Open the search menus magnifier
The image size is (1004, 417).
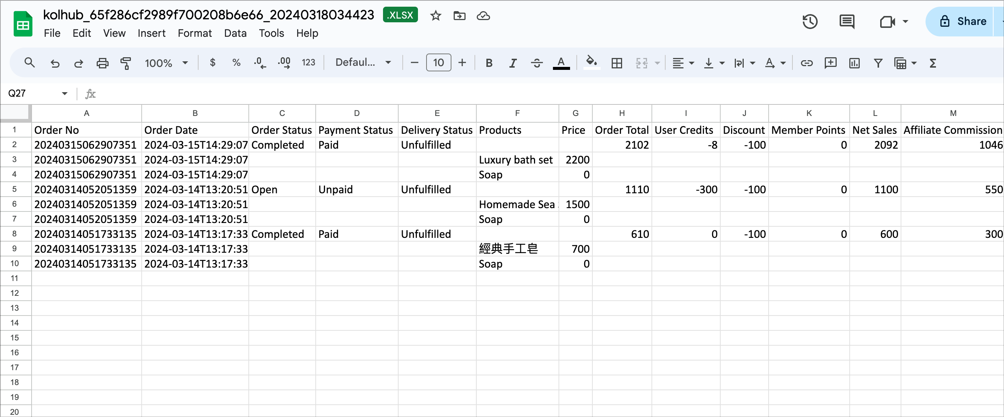click(x=30, y=62)
